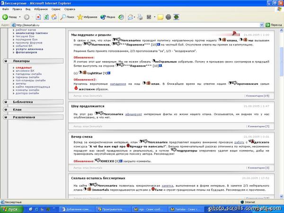284x213 pixels.
Task: Open the History clock icon
Action: point(121,17)
